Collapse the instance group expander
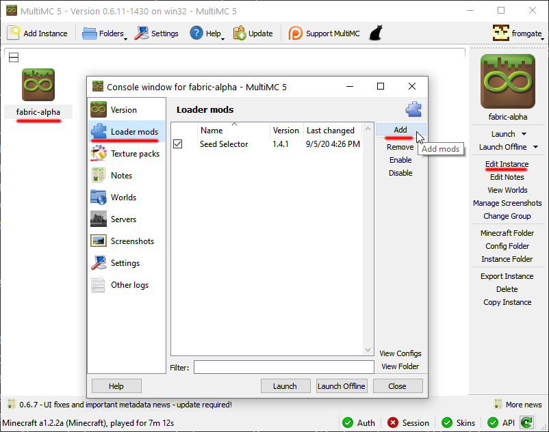 tap(14, 57)
